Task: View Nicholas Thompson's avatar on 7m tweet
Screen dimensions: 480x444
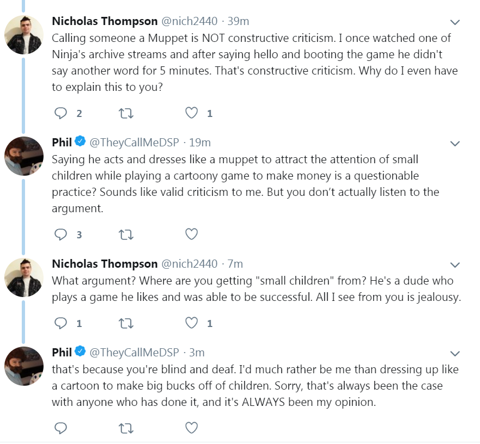Action: [24, 277]
